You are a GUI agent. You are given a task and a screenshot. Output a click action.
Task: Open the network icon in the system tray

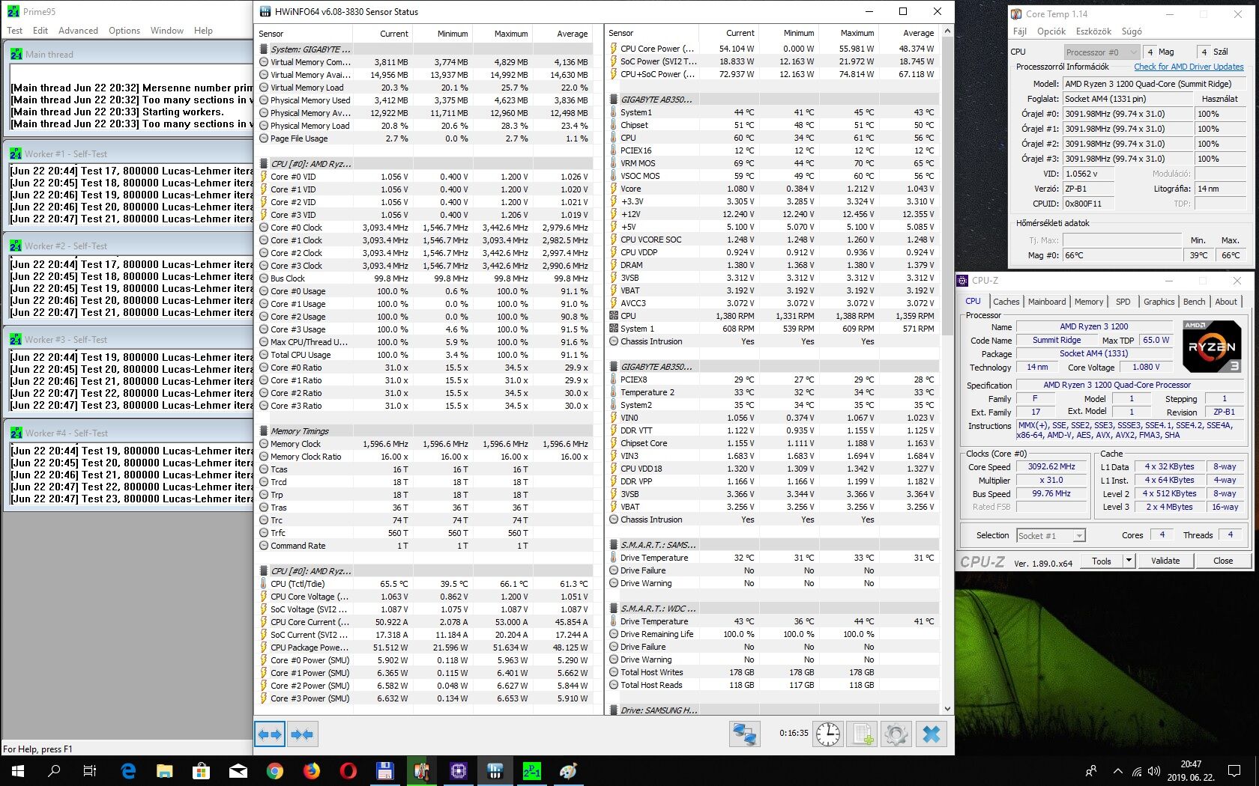pos(1137,771)
